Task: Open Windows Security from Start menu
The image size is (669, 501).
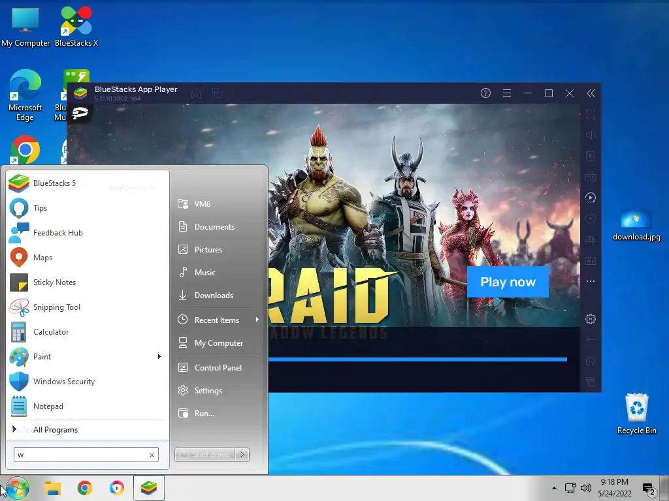Action: click(88, 381)
